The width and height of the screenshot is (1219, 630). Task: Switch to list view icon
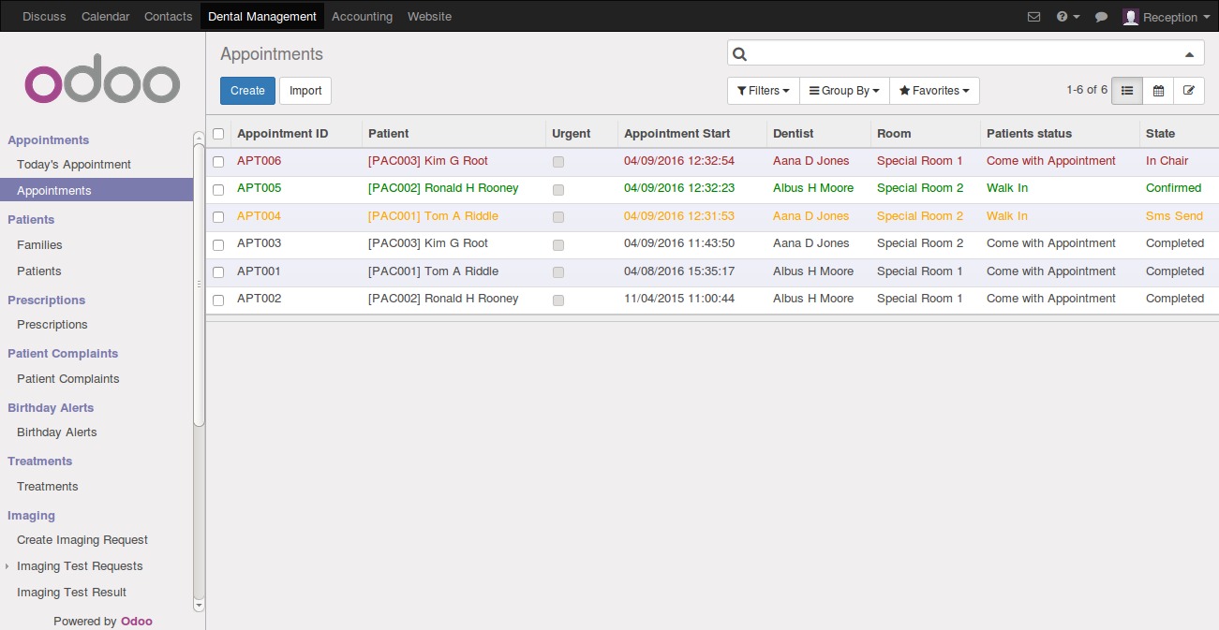pyautogui.click(x=1127, y=91)
